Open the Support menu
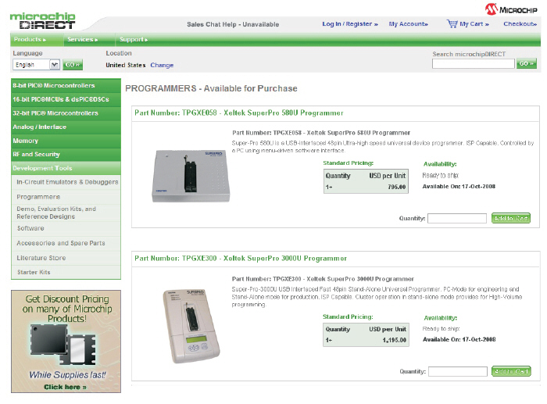 click(x=134, y=39)
